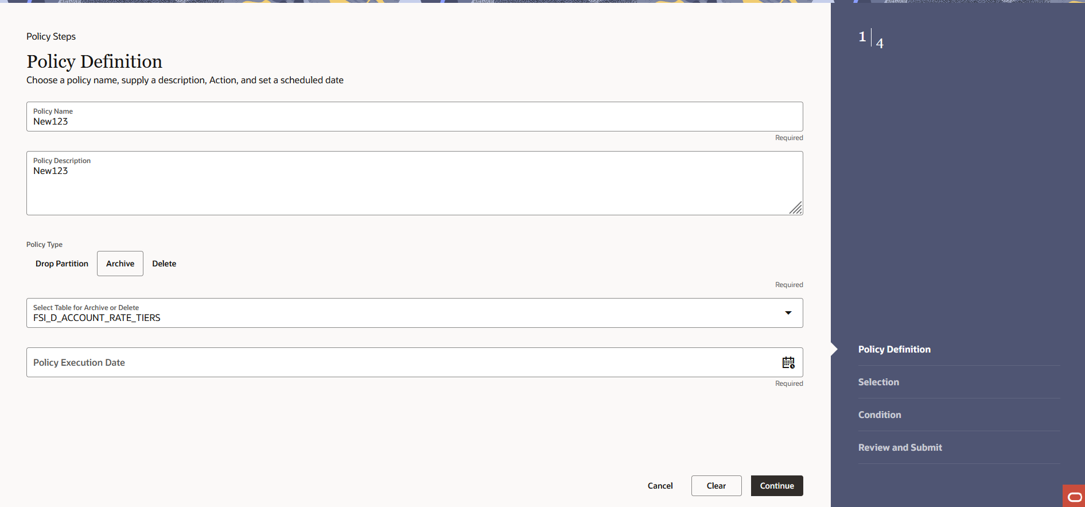The width and height of the screenshot is (1085, 507).
Task: Click the 'Choose a policy name' instruction text
Action: point(185,80)
